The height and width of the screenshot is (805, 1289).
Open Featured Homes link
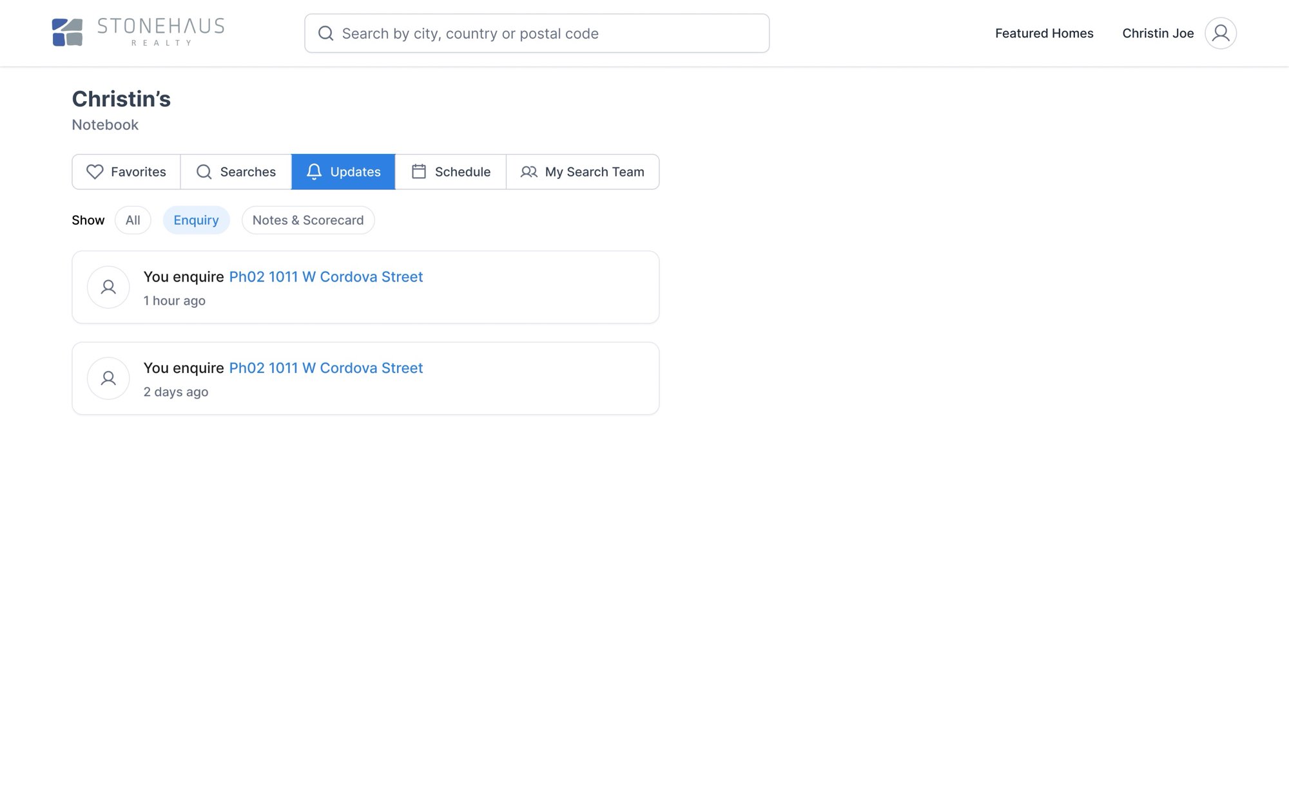click(x=1044, y=33)
